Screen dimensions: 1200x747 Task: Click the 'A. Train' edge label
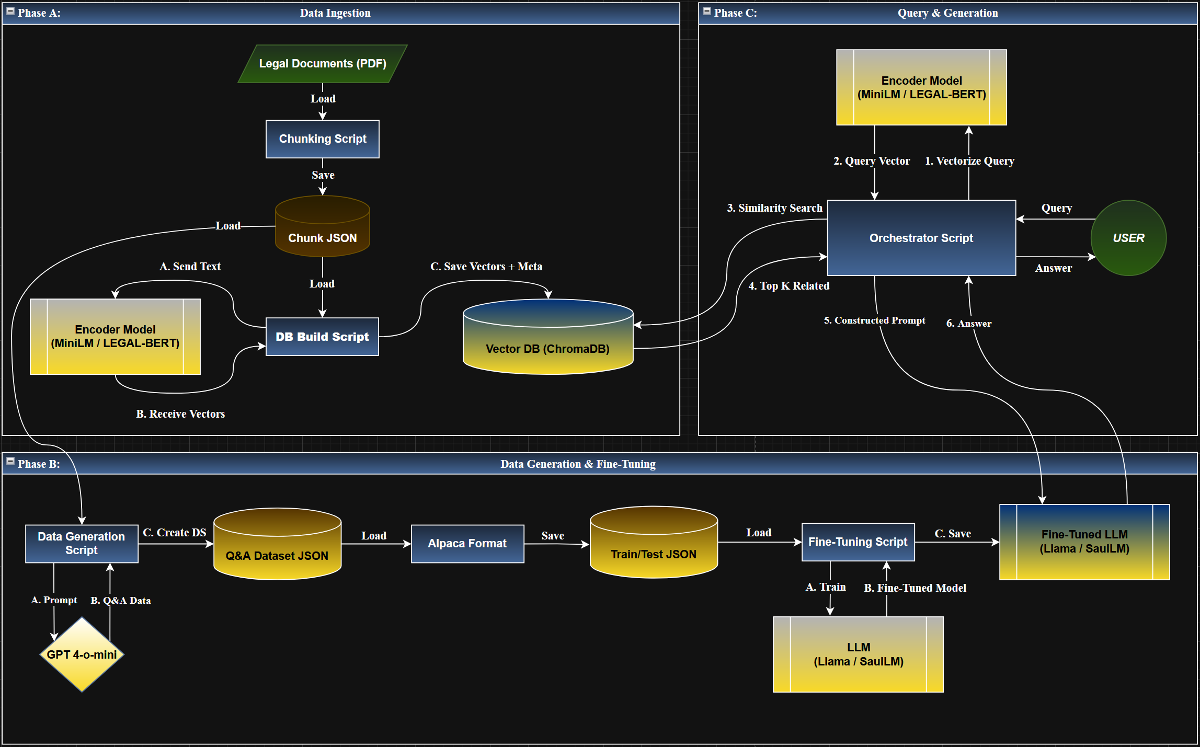coord(826,587)
